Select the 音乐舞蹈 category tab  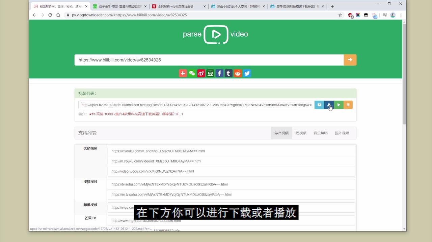(321, 133)
